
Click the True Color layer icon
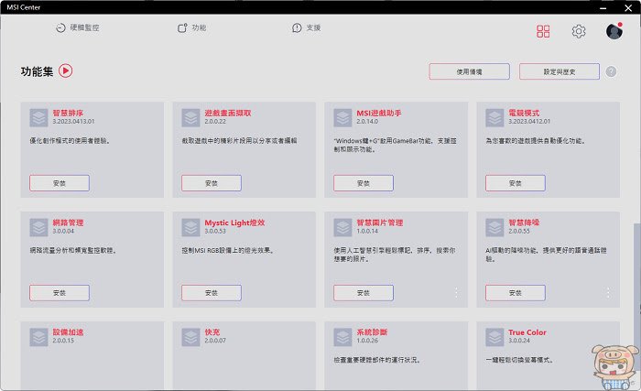click(x=494, y=337)
